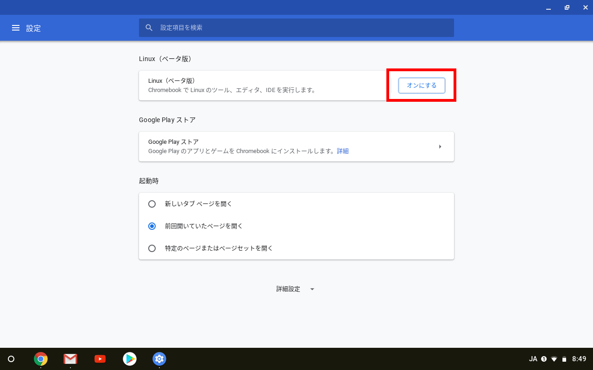
Task: Click the Settings gear shelf icon
Action: [159, 359]
